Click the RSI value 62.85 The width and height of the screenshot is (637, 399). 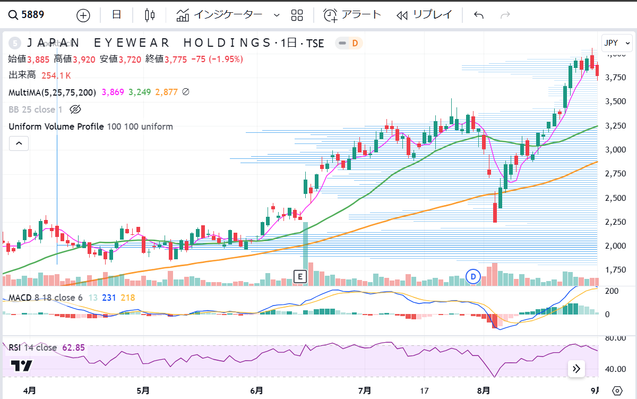point(74,348)
